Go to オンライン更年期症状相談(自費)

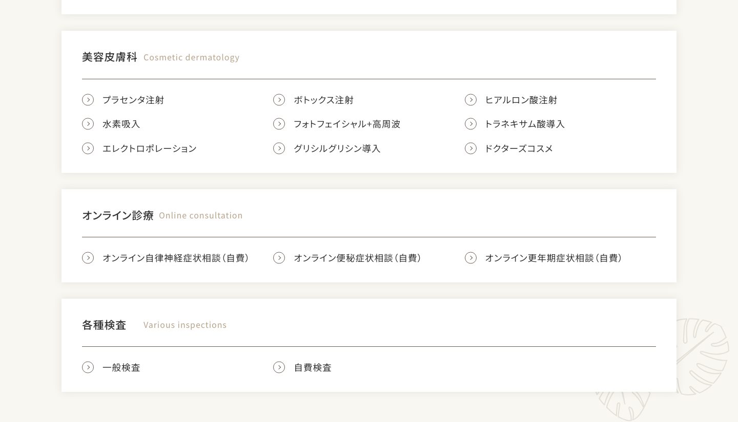(x=553, y=258)
